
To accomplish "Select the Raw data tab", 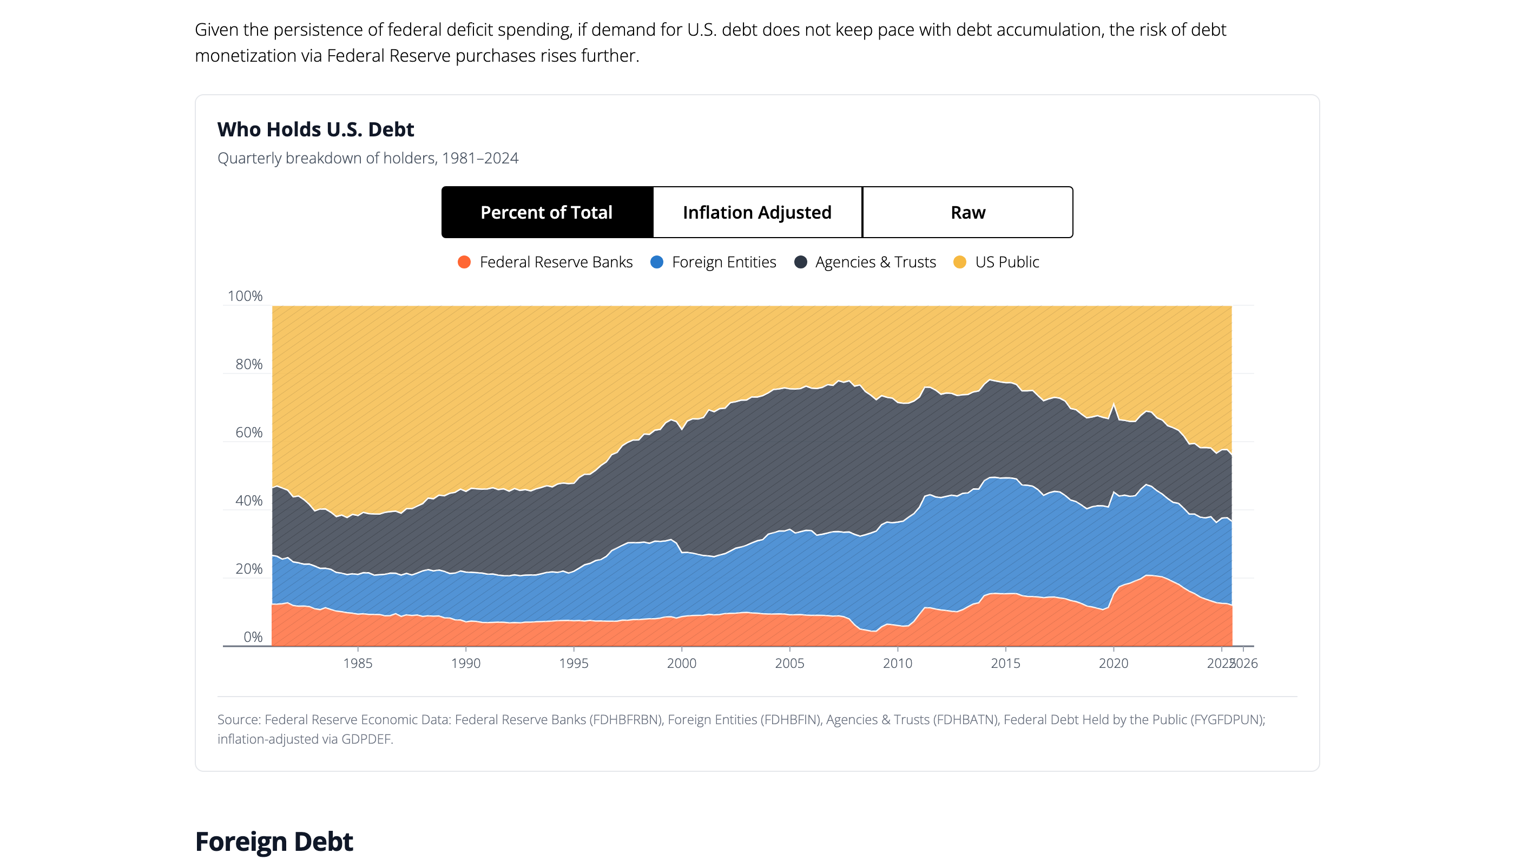I will 967,212.
